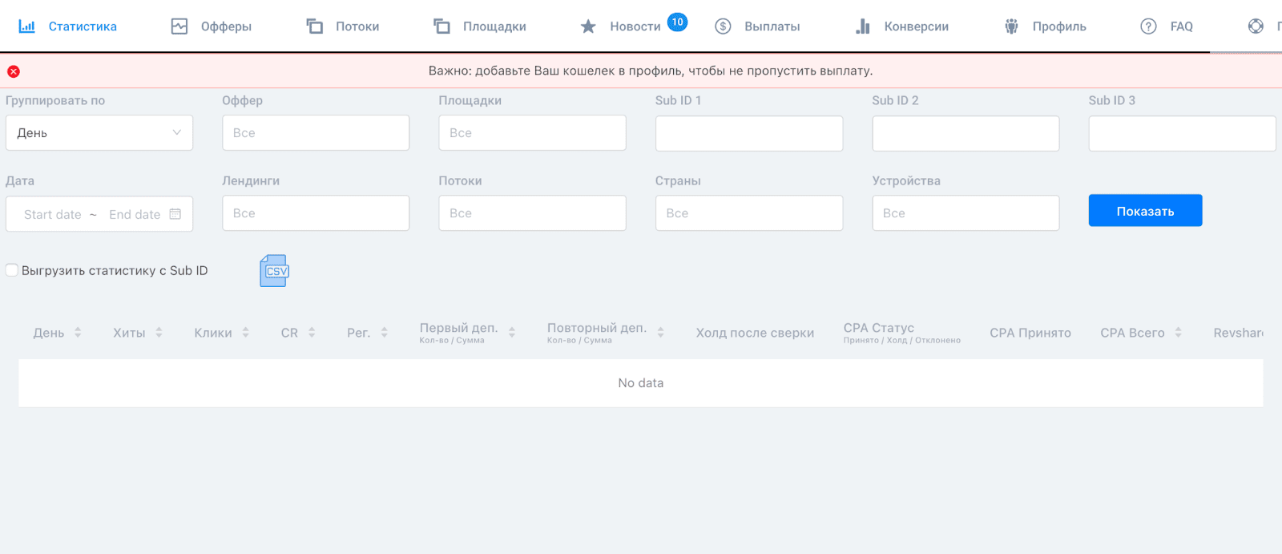Click the Новости star icon
This screenshot has width=1282, height=554.
[x=588, y=26]
